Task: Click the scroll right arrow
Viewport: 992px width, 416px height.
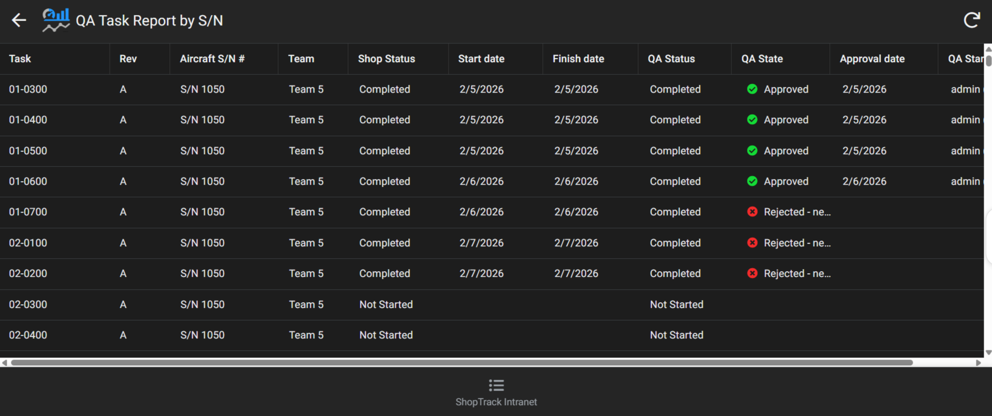Action: (x=978, y=363)
